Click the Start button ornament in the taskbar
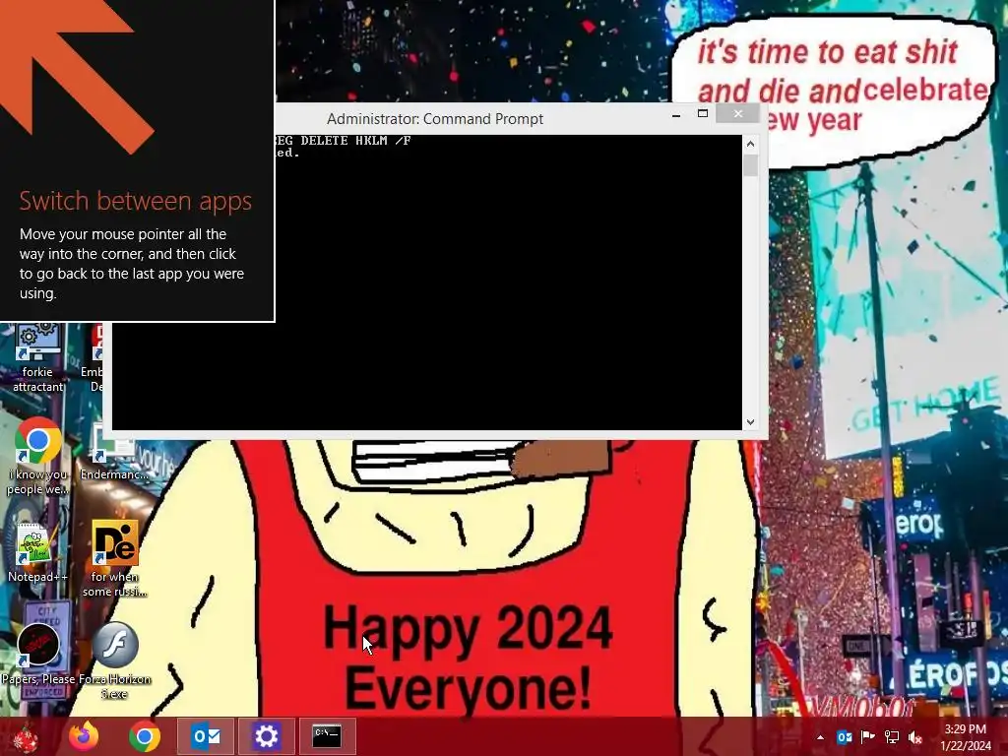The image size is (1008, 756). point(26,737)
